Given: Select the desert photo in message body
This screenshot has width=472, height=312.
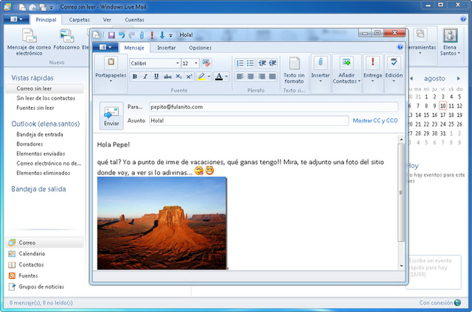Looking at the screenshot, I should point(162,223).
